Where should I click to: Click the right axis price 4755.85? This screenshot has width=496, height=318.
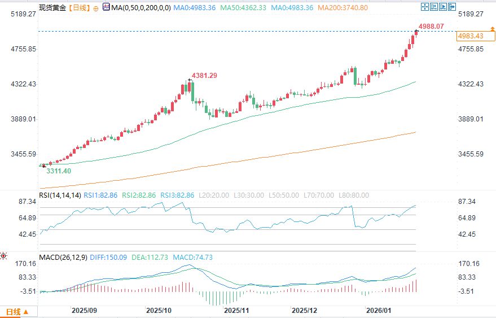click(x=471, y=49)
